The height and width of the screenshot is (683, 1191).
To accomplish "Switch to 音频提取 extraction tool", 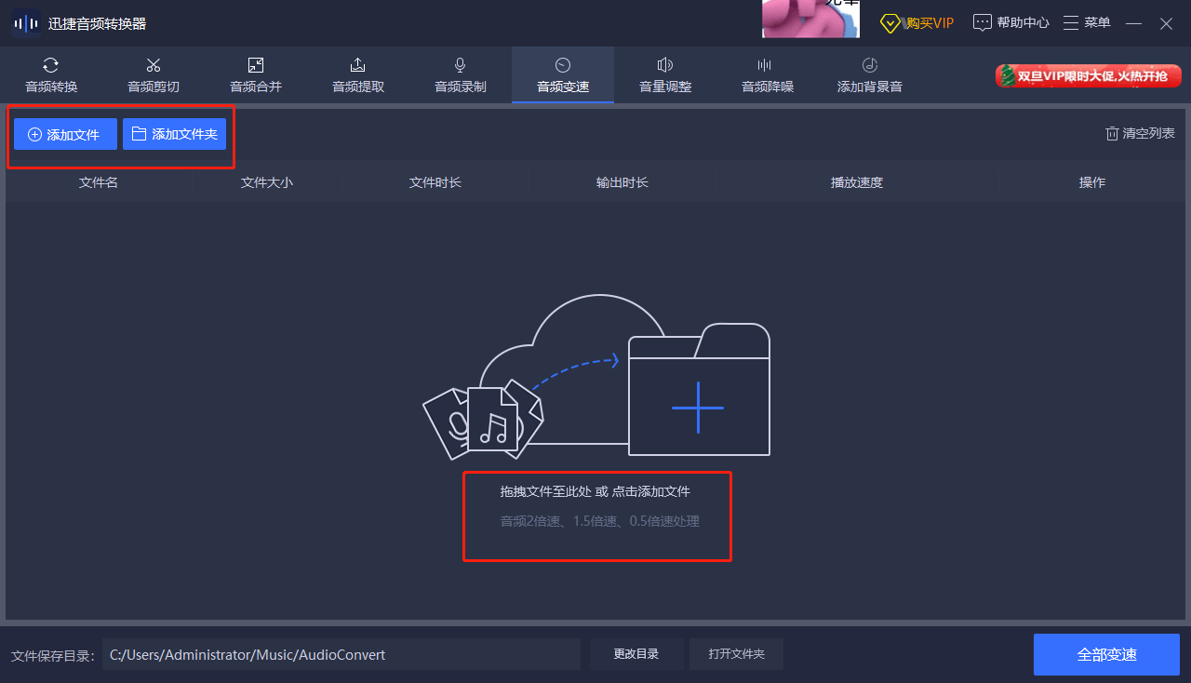I will pos(358,75).
